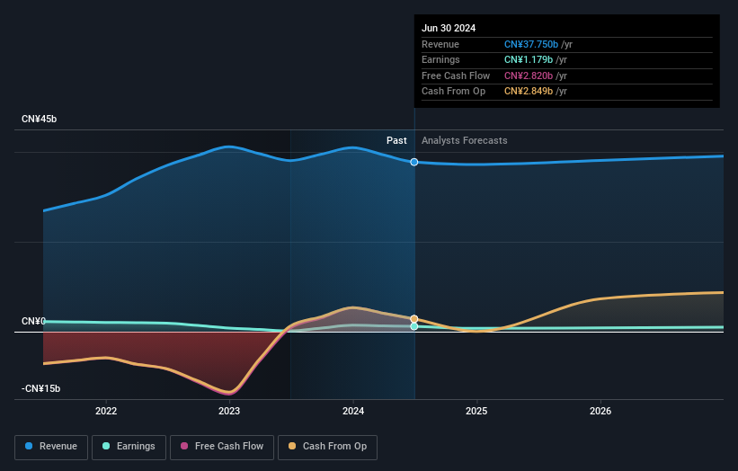
Task: Select the 2024 x-axis label
Action: pos(353,411)
